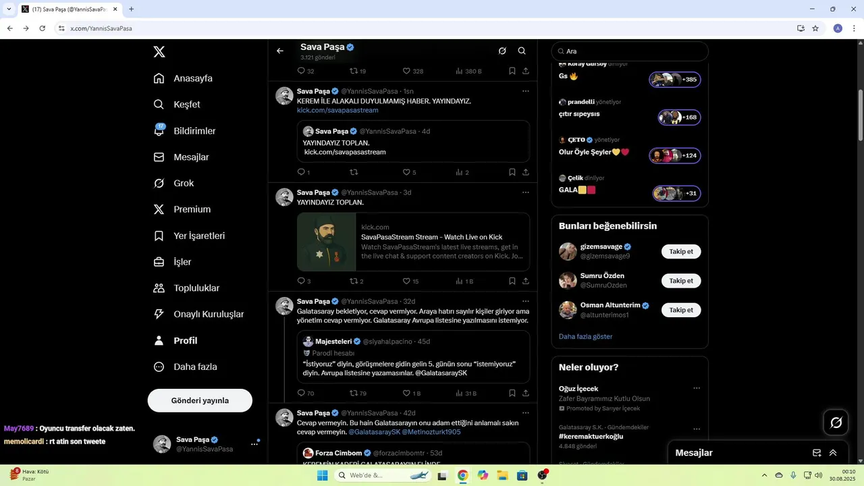Open quoted Majesteleri tweet

(x=413, y=357)
